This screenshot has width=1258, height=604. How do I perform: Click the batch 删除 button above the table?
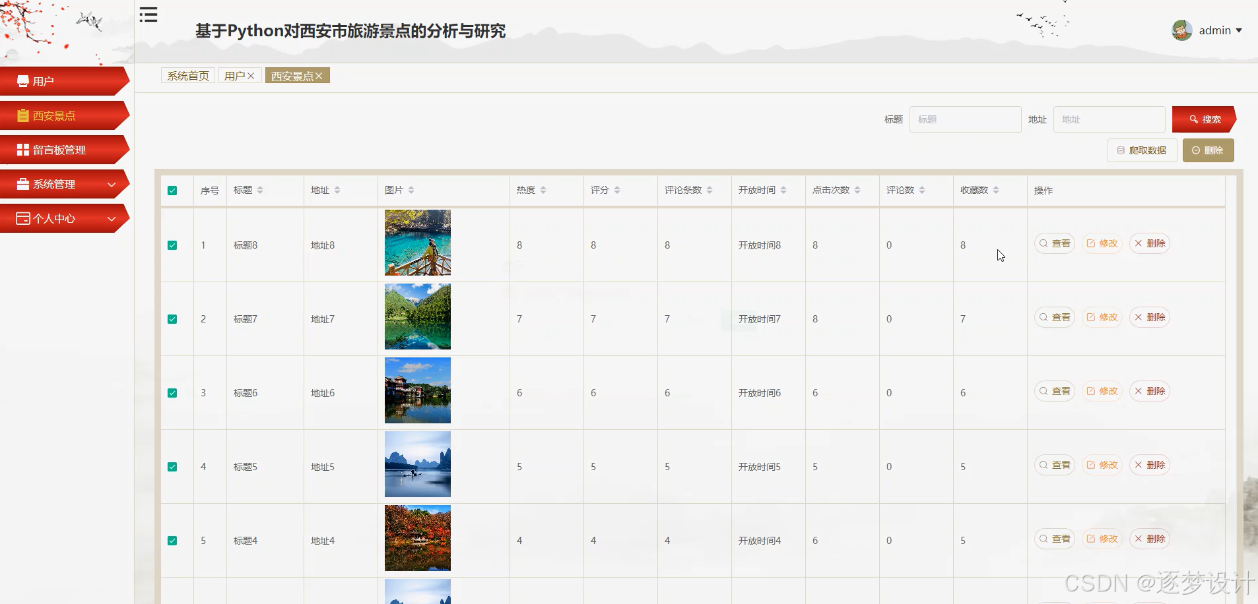click(1208, 150)
